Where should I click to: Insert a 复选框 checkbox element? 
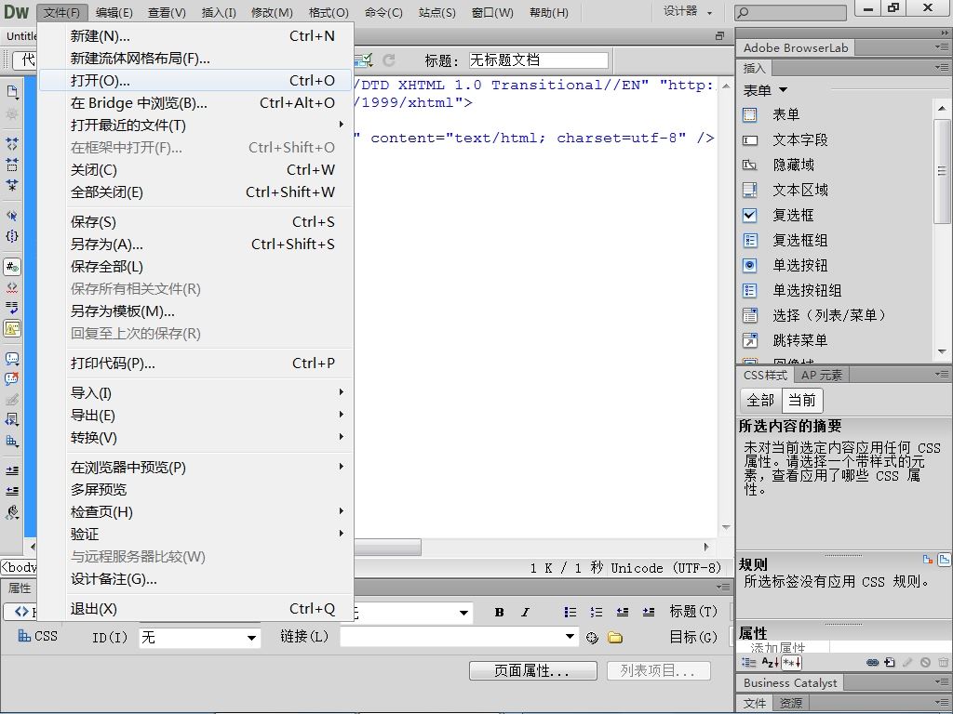(778, 215)
